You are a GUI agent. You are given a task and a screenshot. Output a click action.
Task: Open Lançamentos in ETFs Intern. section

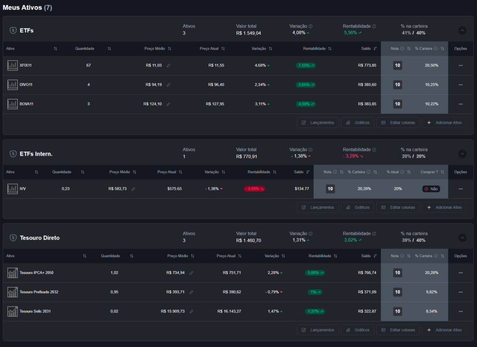tap(318, 207)
